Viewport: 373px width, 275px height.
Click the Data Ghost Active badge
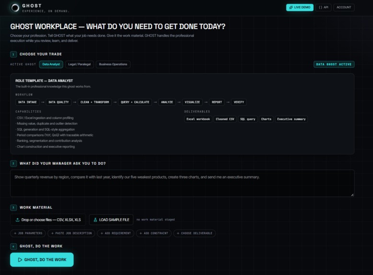(x=334, y=64)
